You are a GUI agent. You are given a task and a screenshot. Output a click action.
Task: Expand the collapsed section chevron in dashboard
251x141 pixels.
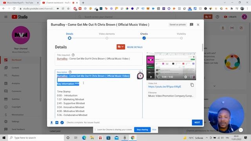[x=215, y=86]
